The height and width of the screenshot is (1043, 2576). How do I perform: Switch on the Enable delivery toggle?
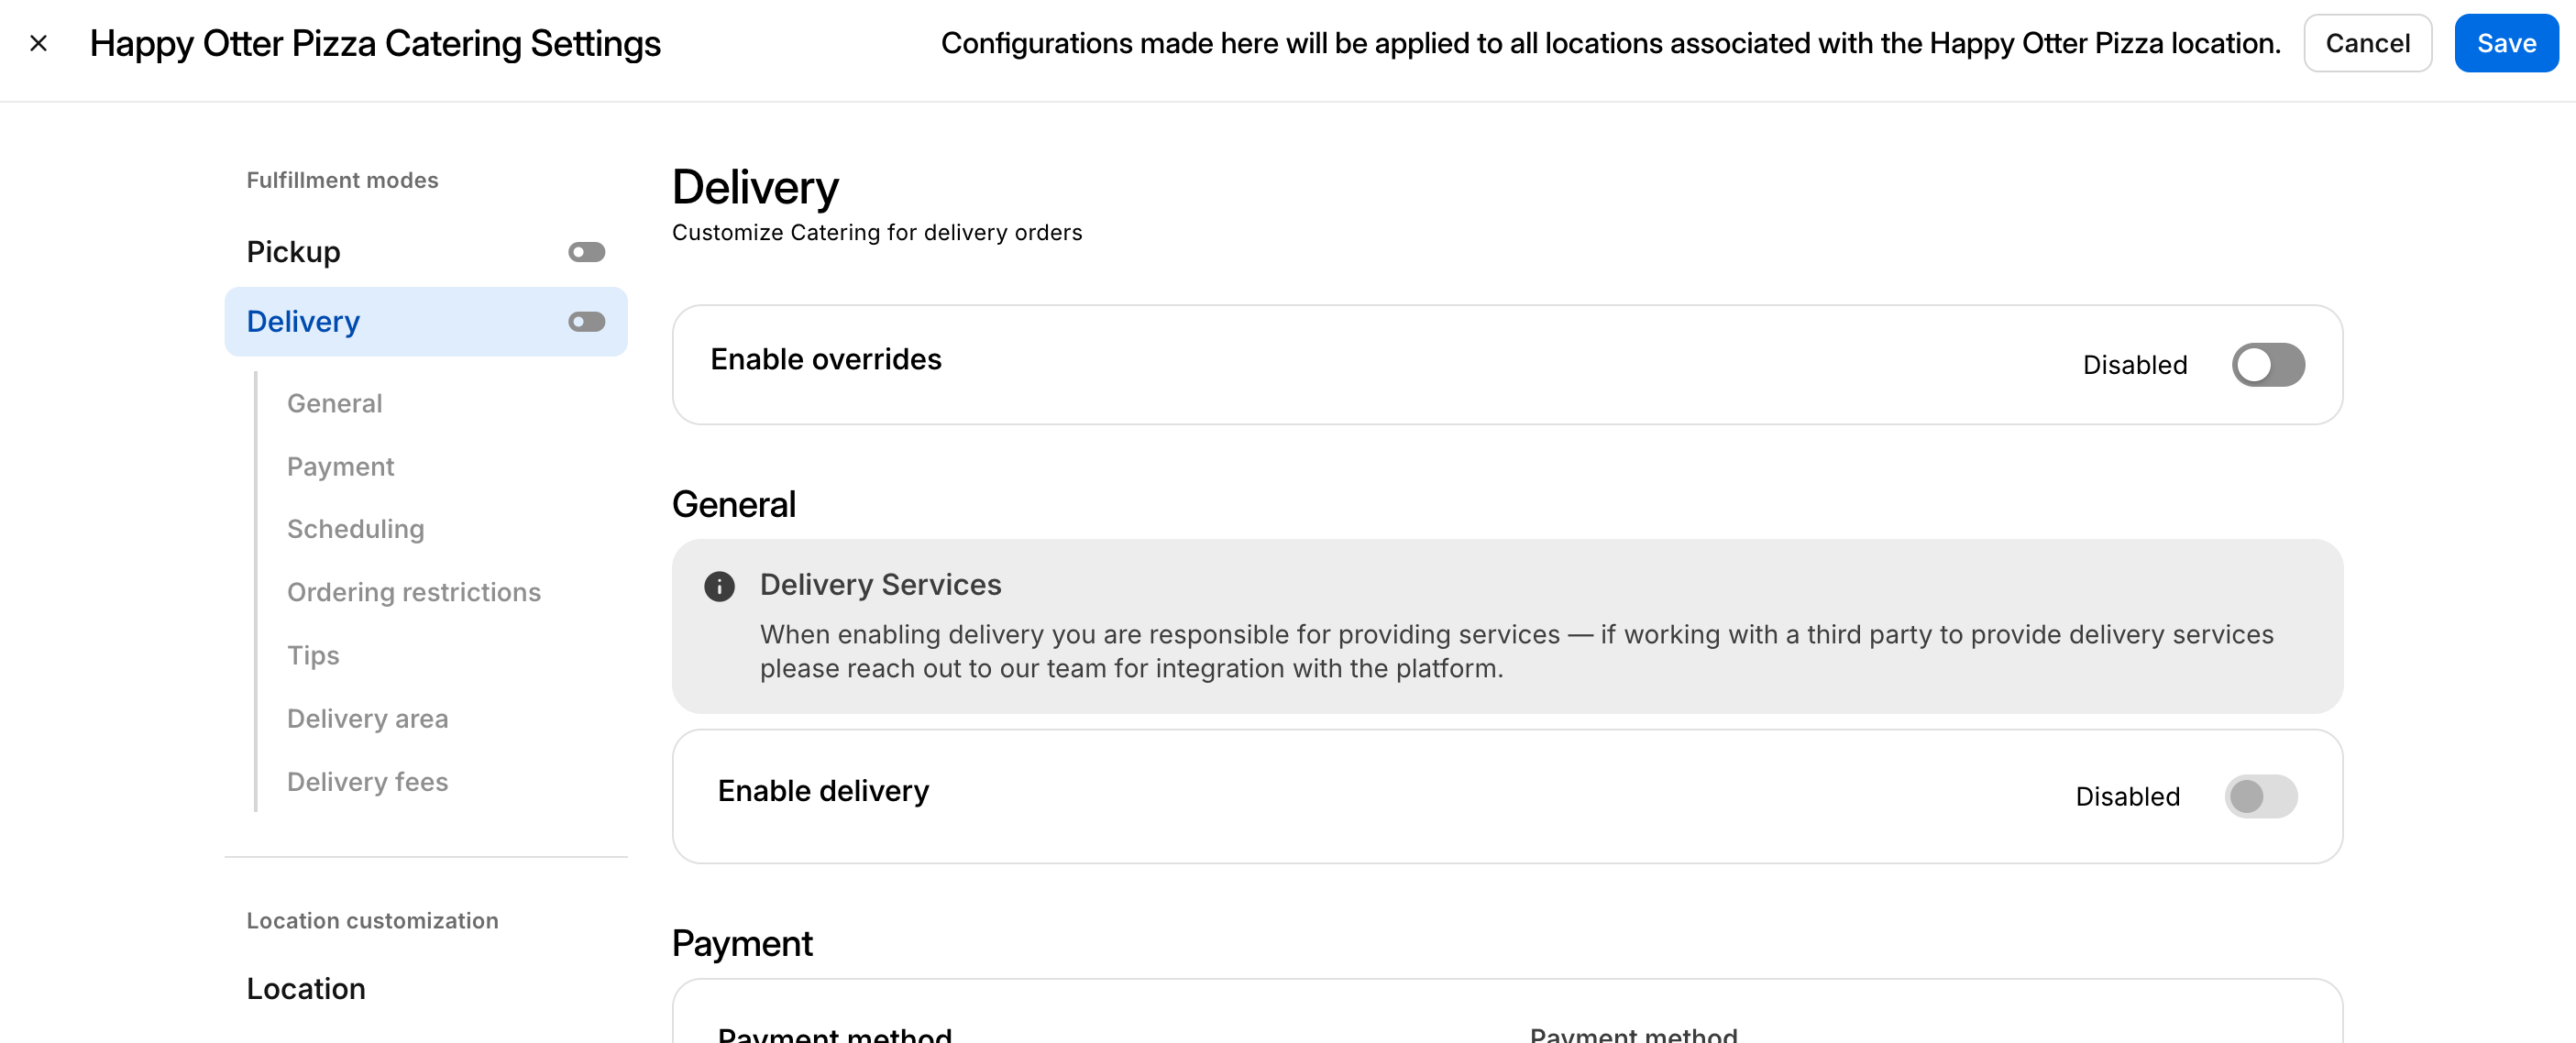click(x=2260, y=796)
